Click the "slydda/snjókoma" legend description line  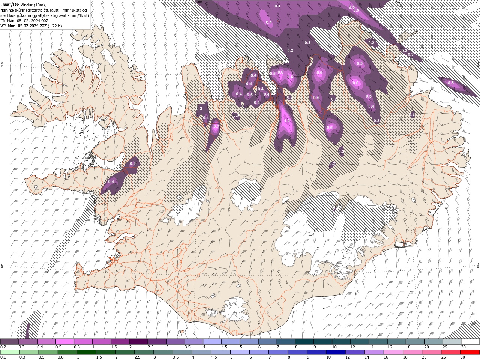pos(45,15)
